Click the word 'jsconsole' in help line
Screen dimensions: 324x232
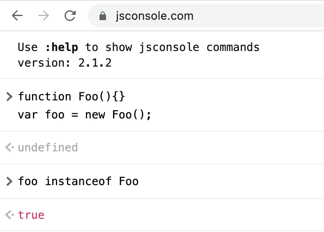[169, 47]
